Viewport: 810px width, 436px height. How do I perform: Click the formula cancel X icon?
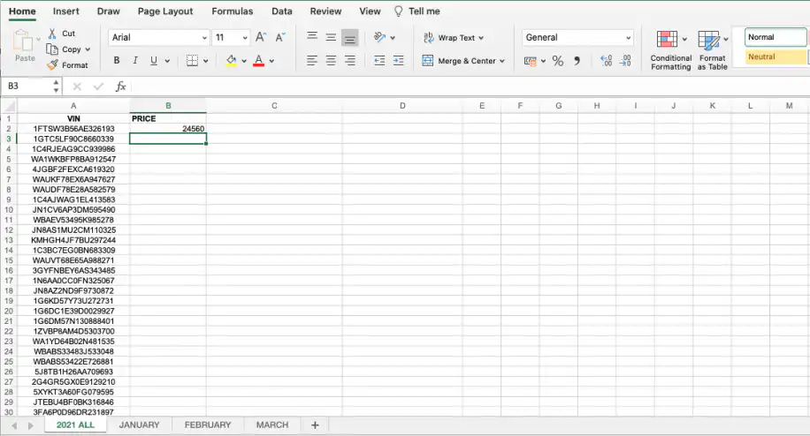(x=77, y=86)
